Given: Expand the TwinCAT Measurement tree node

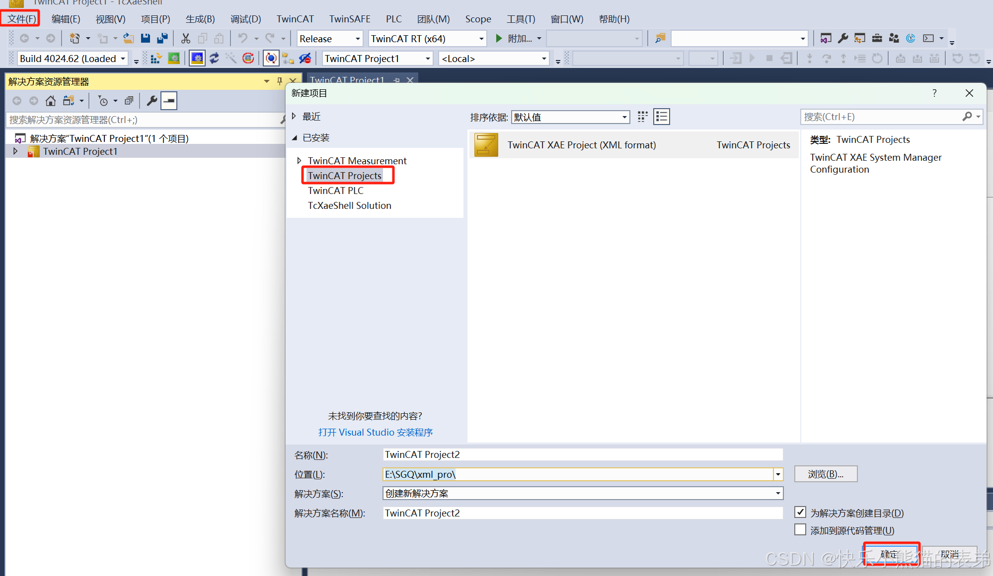Looking at the screenshot, I should pos(299,160).
